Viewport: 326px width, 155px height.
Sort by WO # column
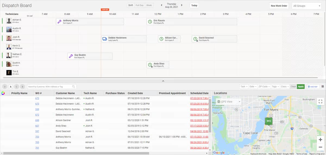pyautogui.click(x=38, y=93)
